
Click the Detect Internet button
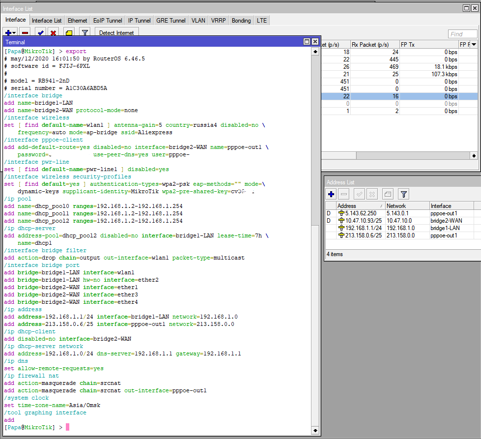pos(116,32)
